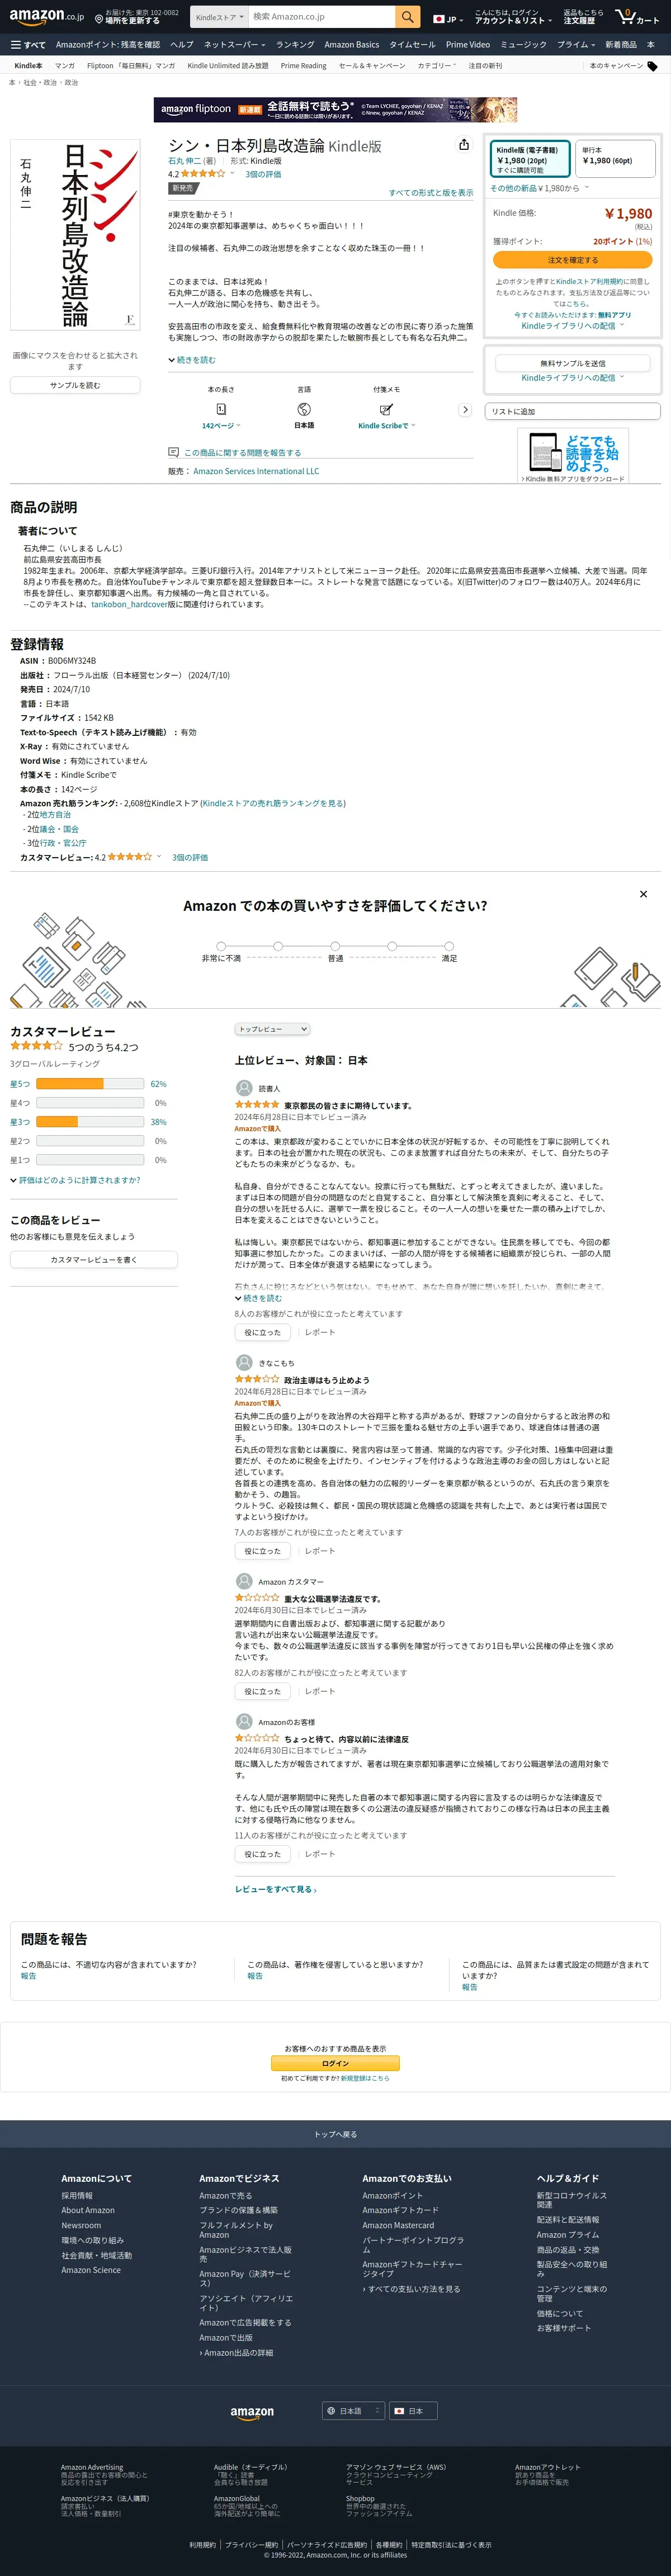Click the star rating next to 4.2 under title
The image size is (671, 2576).
[202, 174]
